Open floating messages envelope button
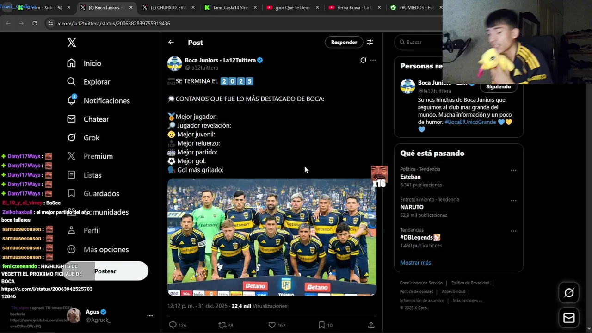This screenshot has height=333, width=592. tap(569, 318)
